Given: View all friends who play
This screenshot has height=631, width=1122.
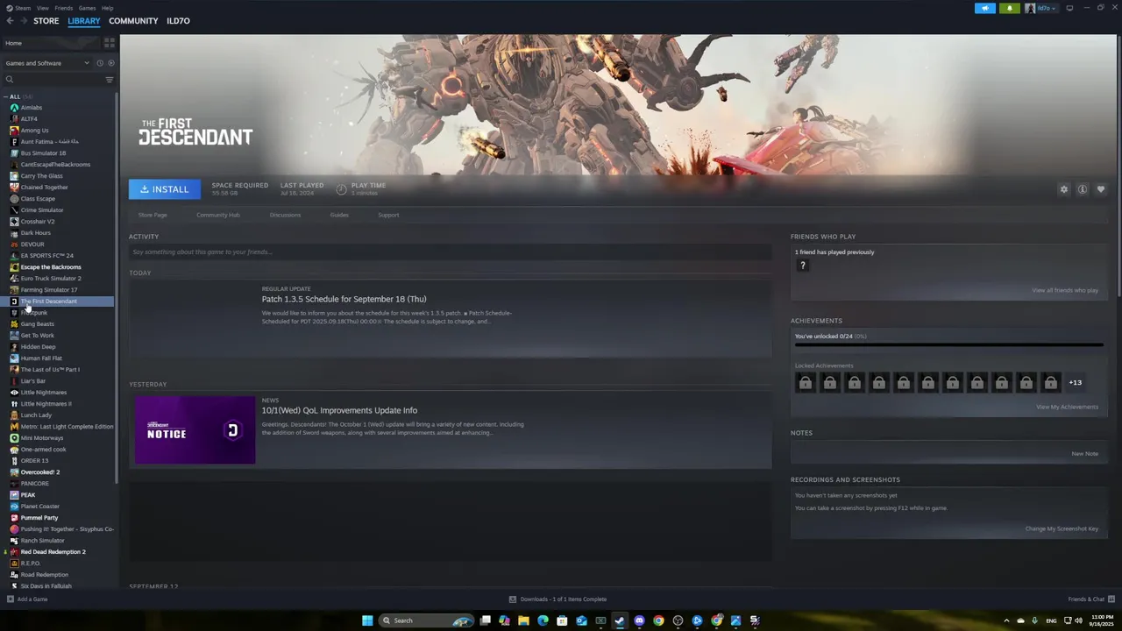Looking at the screenshot, I should pyautogui.click(x=1065, y=290).
